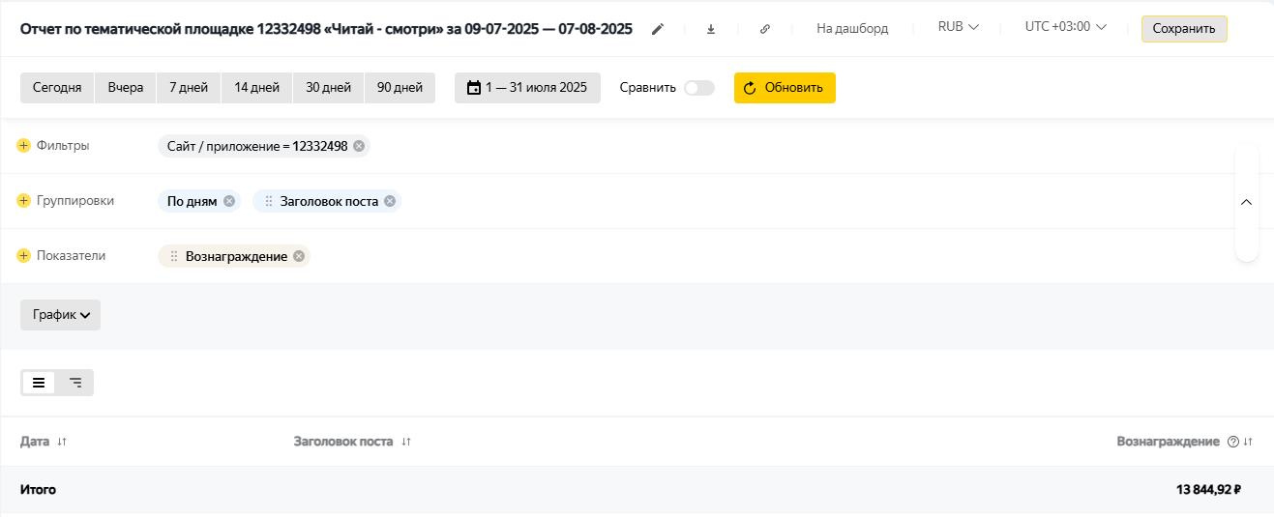1274x517 pixels.
Task: Click the 'Фильтры' label
Action: pyautogui.click(x=63, y=146)
